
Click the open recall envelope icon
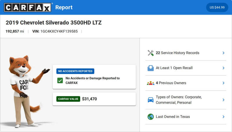coord(151,68)
